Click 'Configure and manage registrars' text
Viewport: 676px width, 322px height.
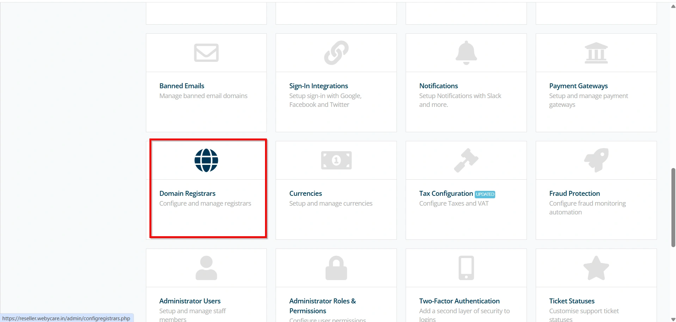[x=205, y=204]
